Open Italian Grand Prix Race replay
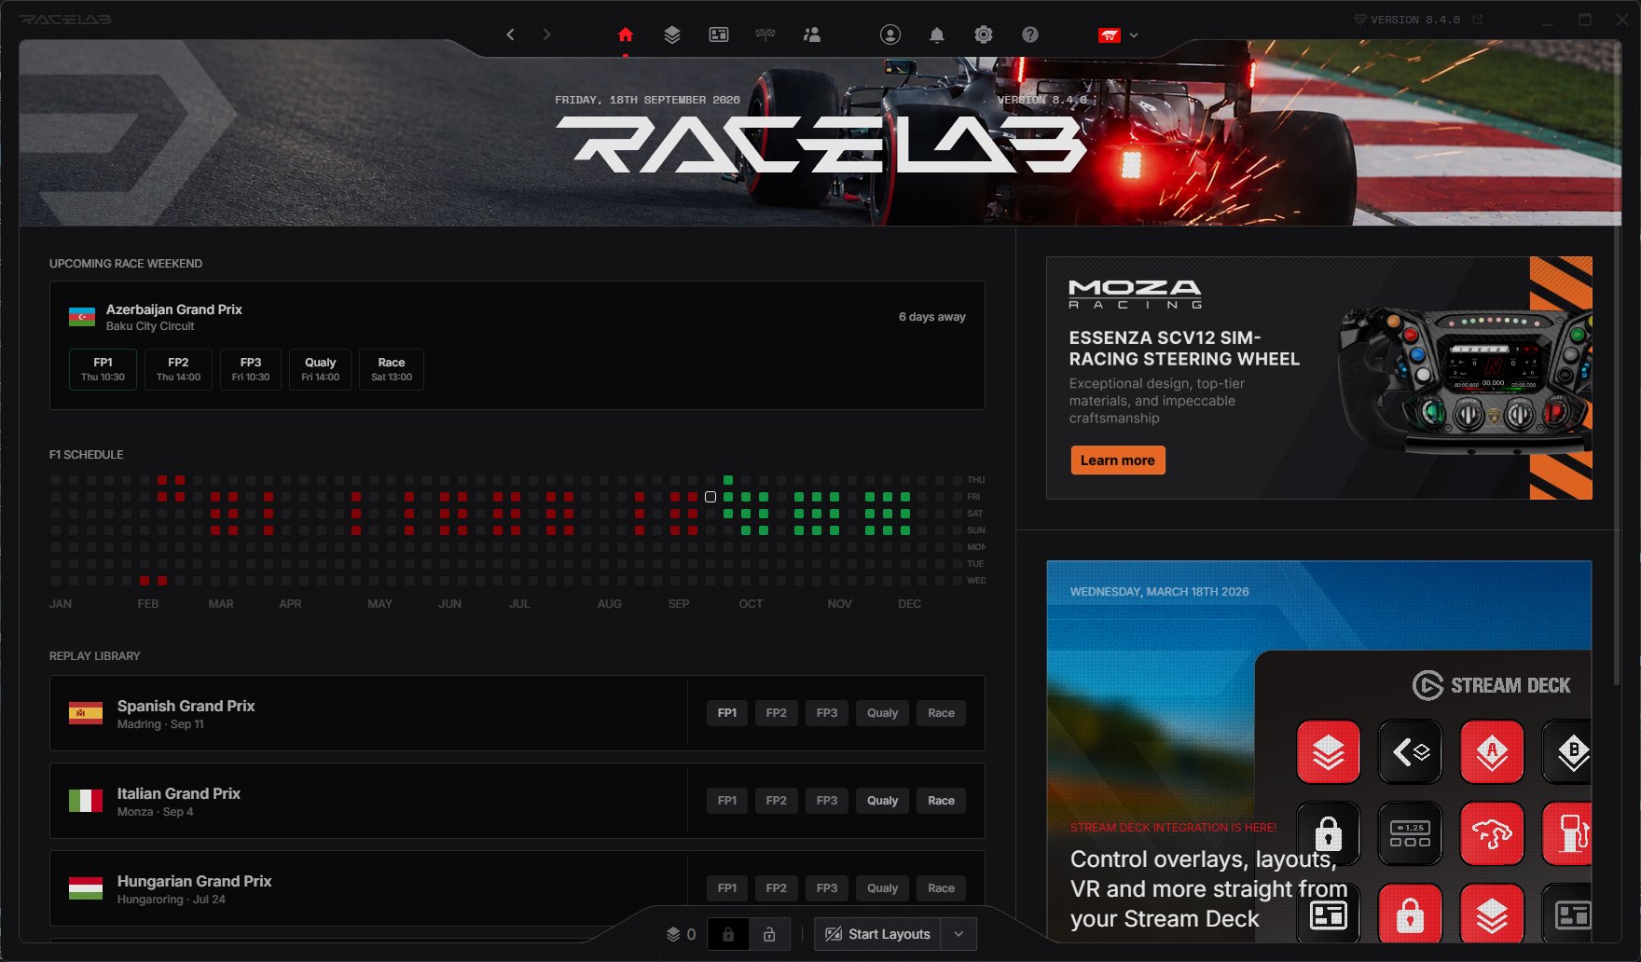 (941, 801)
